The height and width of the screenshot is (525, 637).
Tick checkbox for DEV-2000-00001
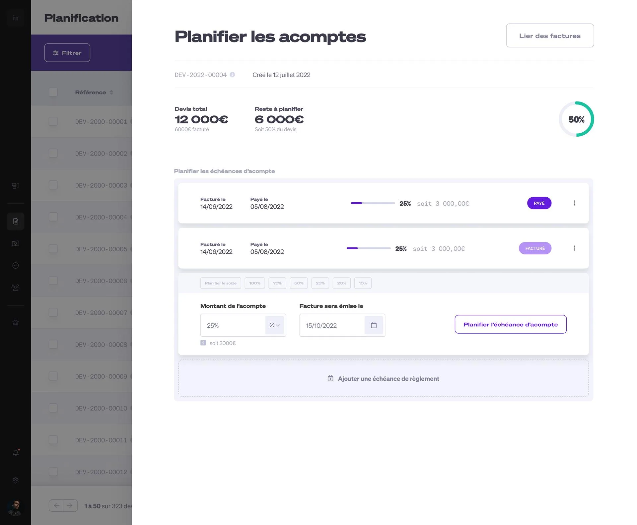click(53, 121)
